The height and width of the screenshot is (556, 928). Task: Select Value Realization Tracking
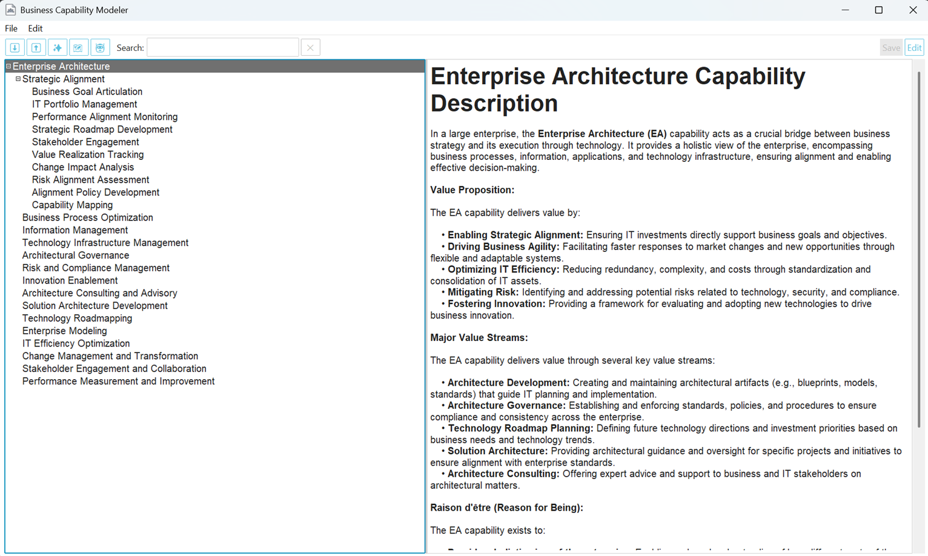point(88,155)
